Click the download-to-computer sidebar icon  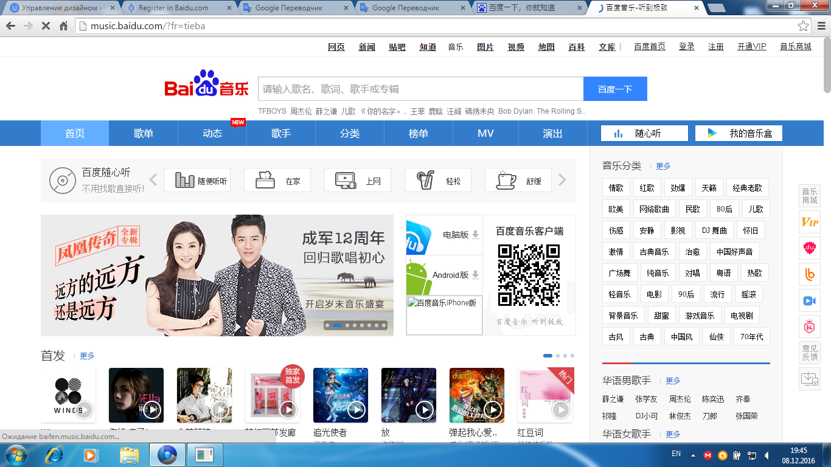[810, 379]
